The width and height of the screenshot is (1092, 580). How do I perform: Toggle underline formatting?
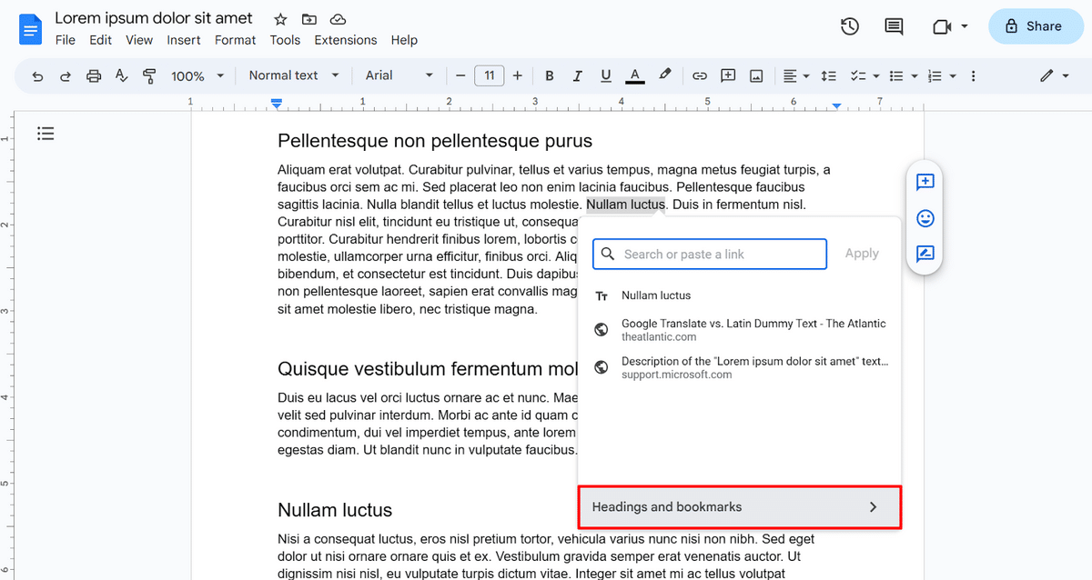point(605,75)
